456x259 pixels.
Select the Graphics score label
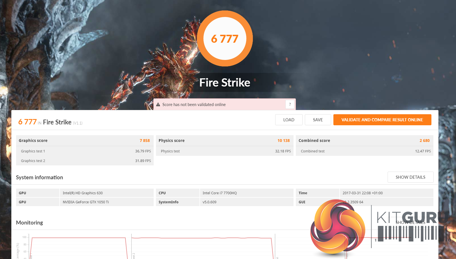33,141
